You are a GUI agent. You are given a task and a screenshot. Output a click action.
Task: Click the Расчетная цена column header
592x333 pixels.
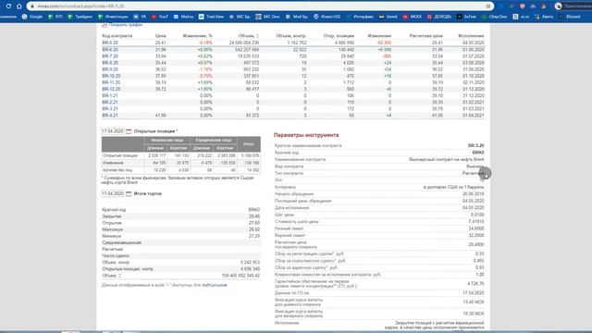pyautogui.click(x=425, y=35)
